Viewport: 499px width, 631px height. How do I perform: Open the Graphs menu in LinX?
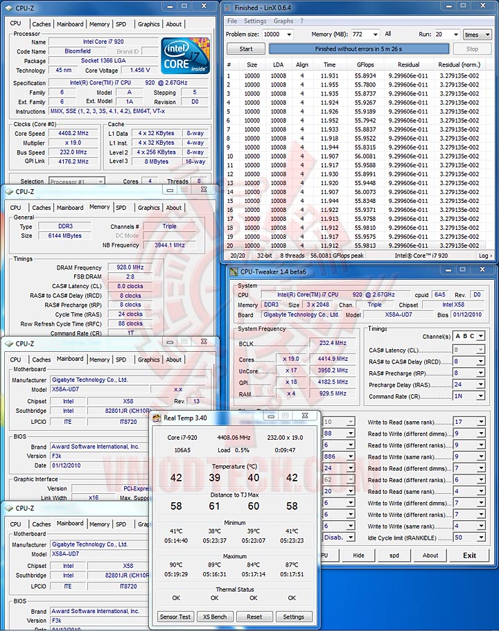pos(283,21)
